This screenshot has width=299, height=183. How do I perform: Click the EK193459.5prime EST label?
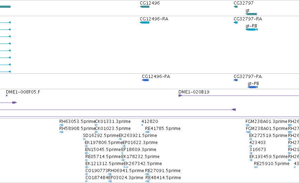[268, 157]
